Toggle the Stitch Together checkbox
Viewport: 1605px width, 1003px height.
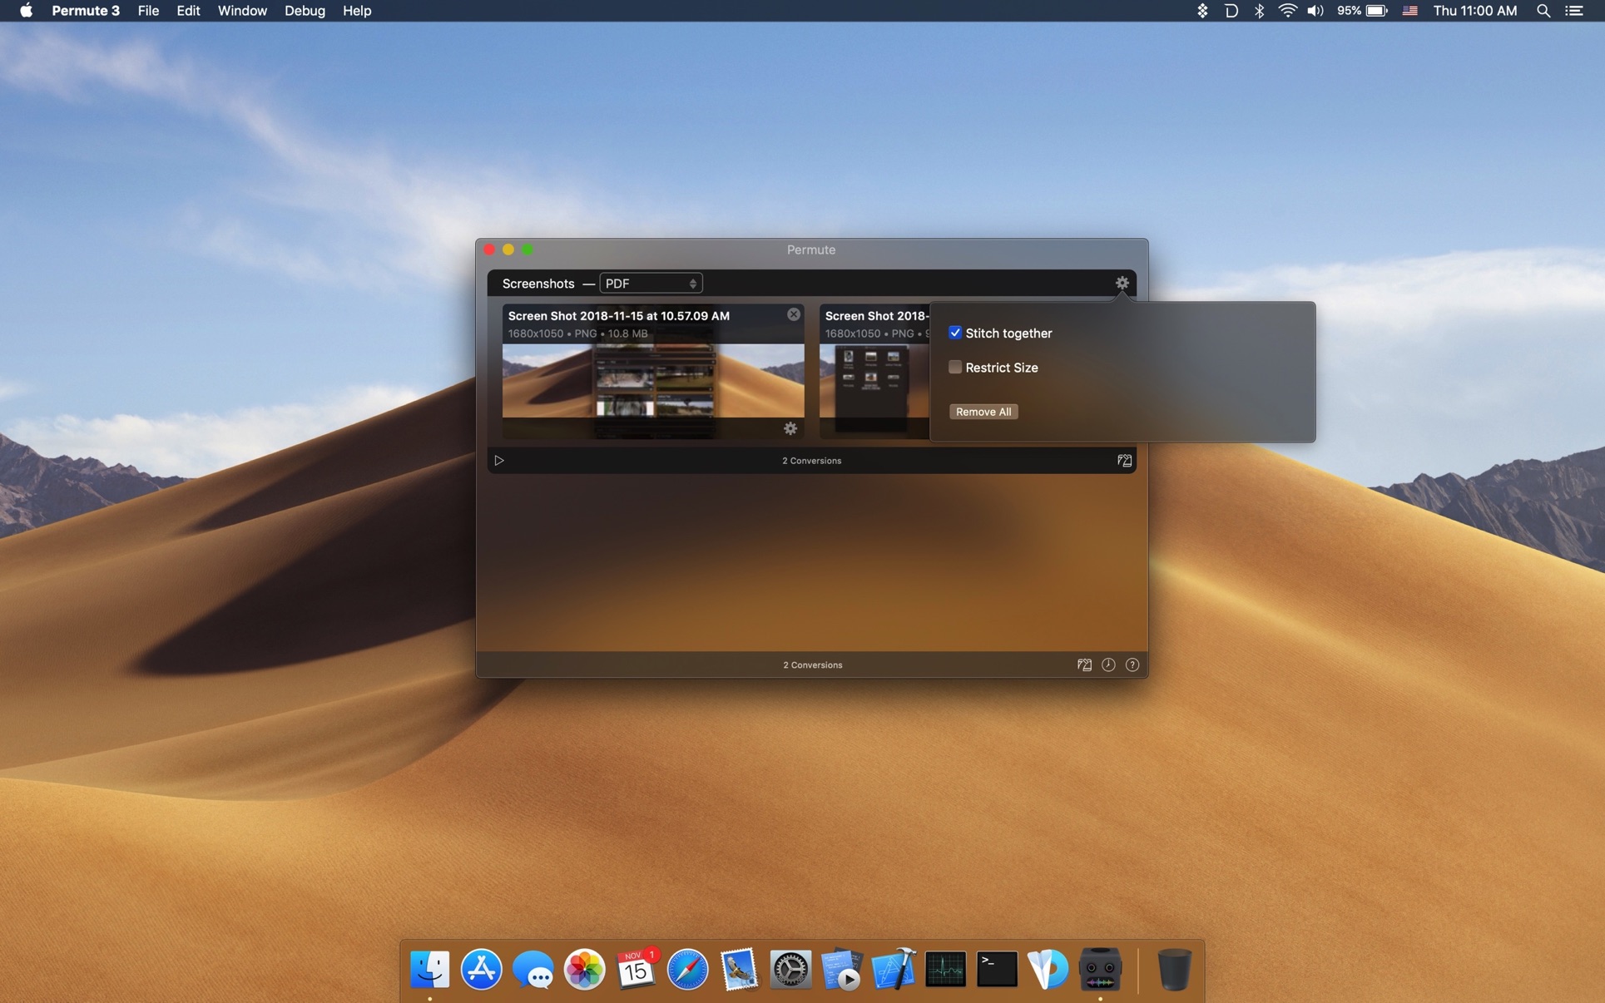pos(954,333)
